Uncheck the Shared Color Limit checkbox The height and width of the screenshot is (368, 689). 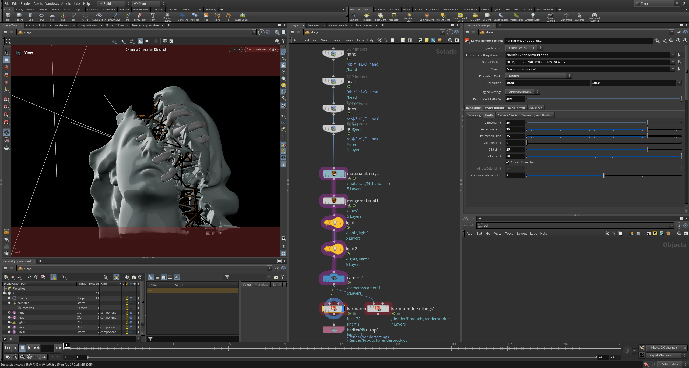click(x=507, y=163)
